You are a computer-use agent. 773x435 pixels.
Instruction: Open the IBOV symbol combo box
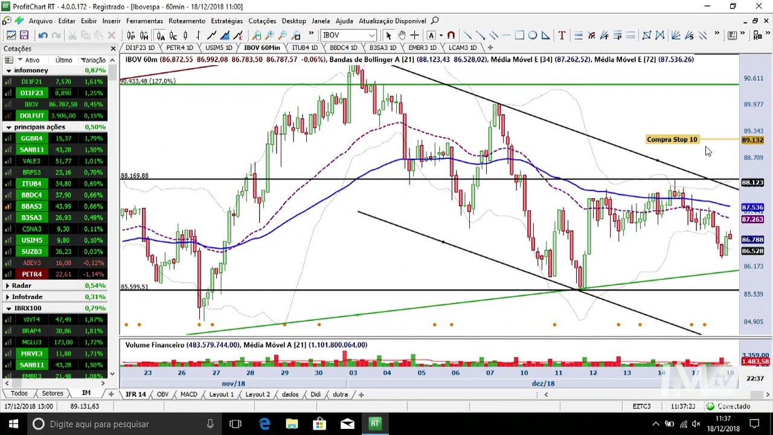pos(349,35)
